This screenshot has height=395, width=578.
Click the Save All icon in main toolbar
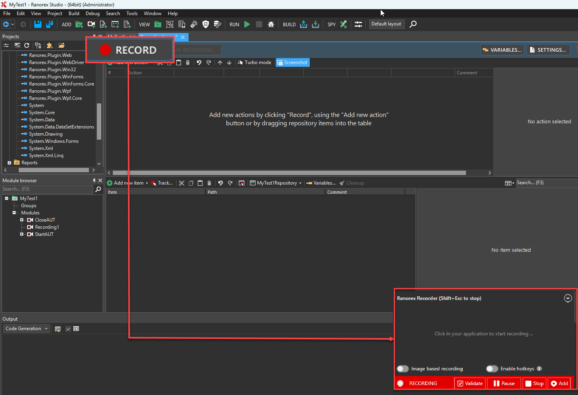click(49, 24)
